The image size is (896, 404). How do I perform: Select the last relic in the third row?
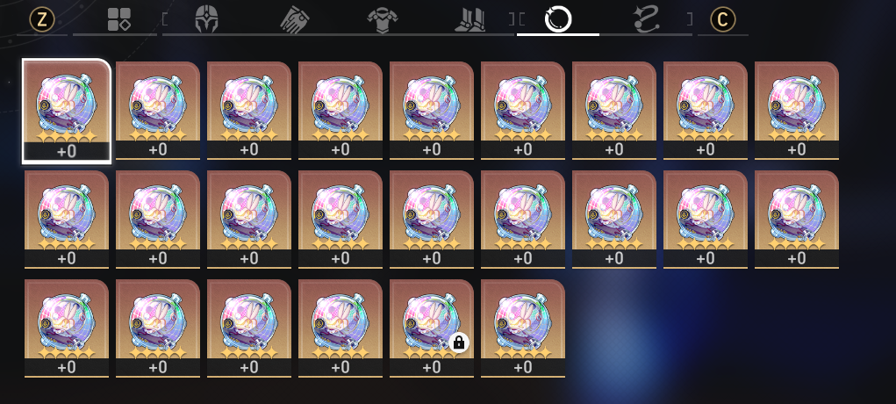[x=523, y=328]
